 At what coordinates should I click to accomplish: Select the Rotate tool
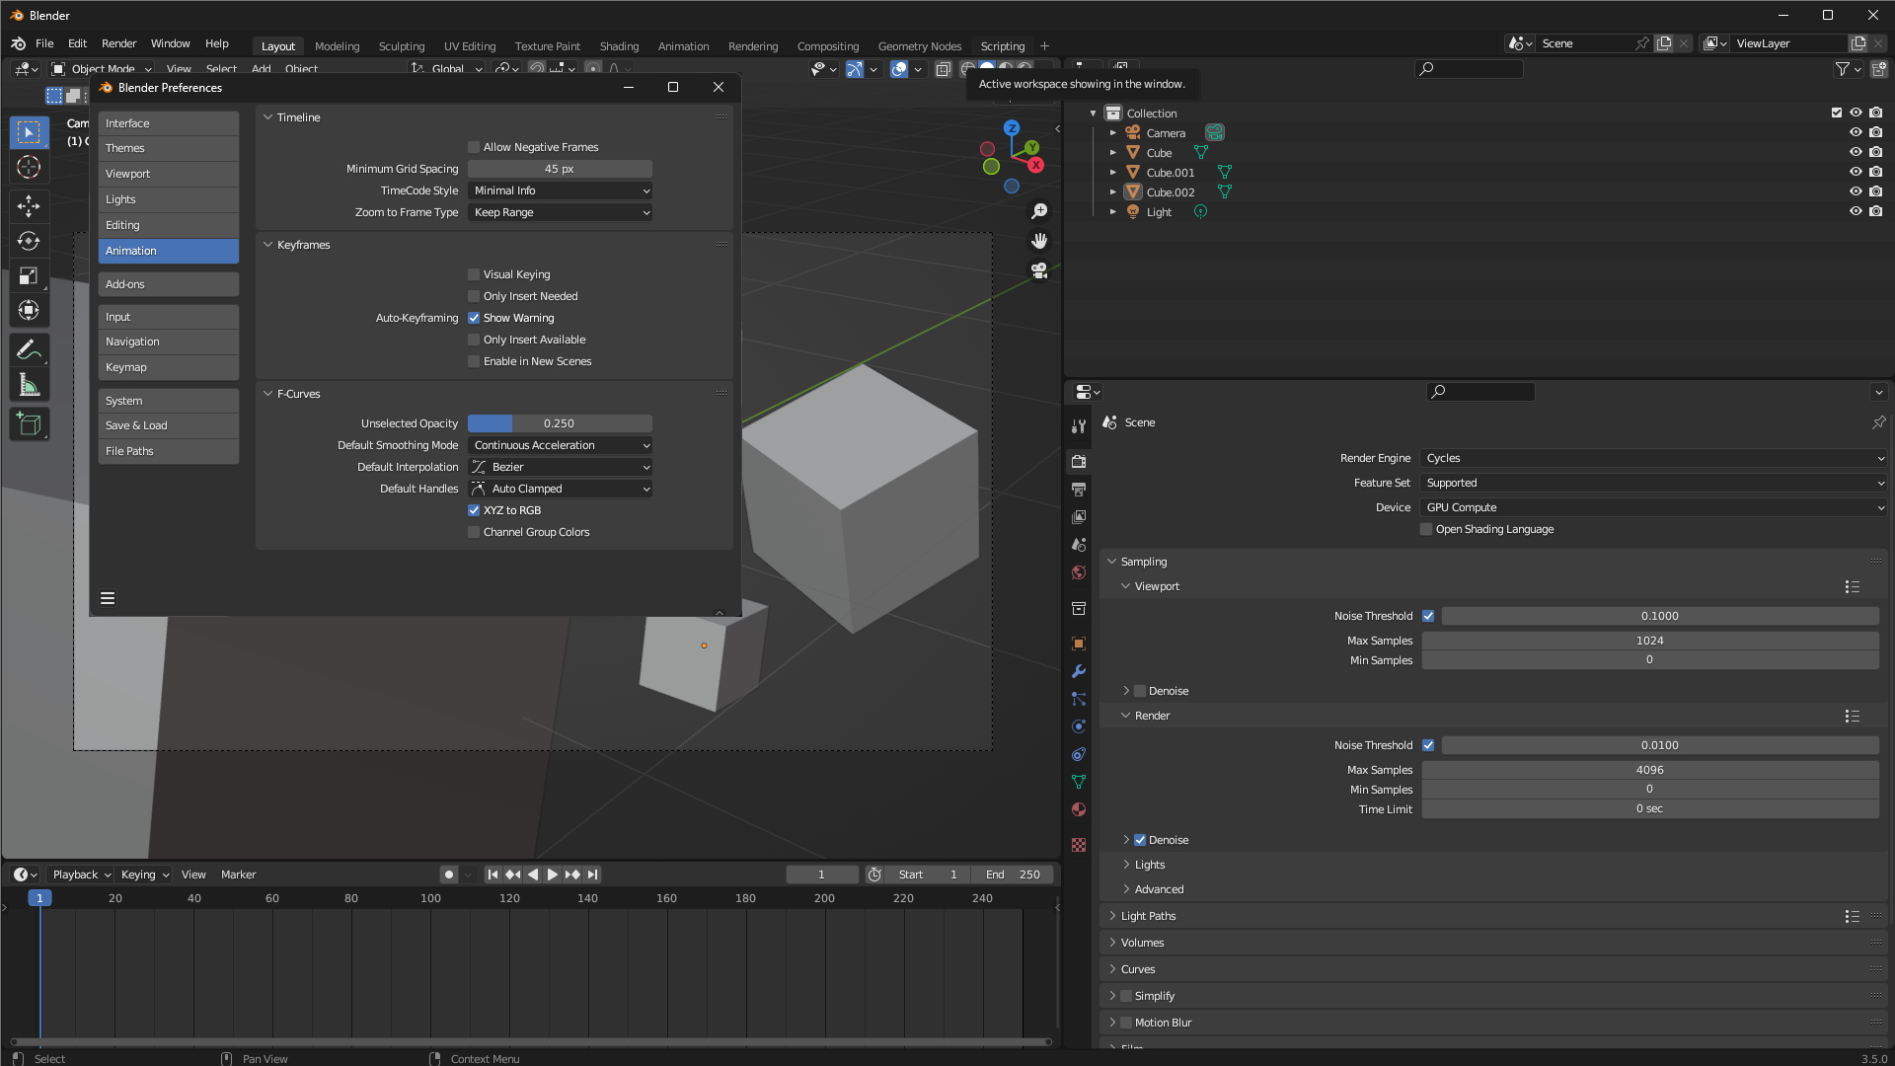tap(29, 240)
